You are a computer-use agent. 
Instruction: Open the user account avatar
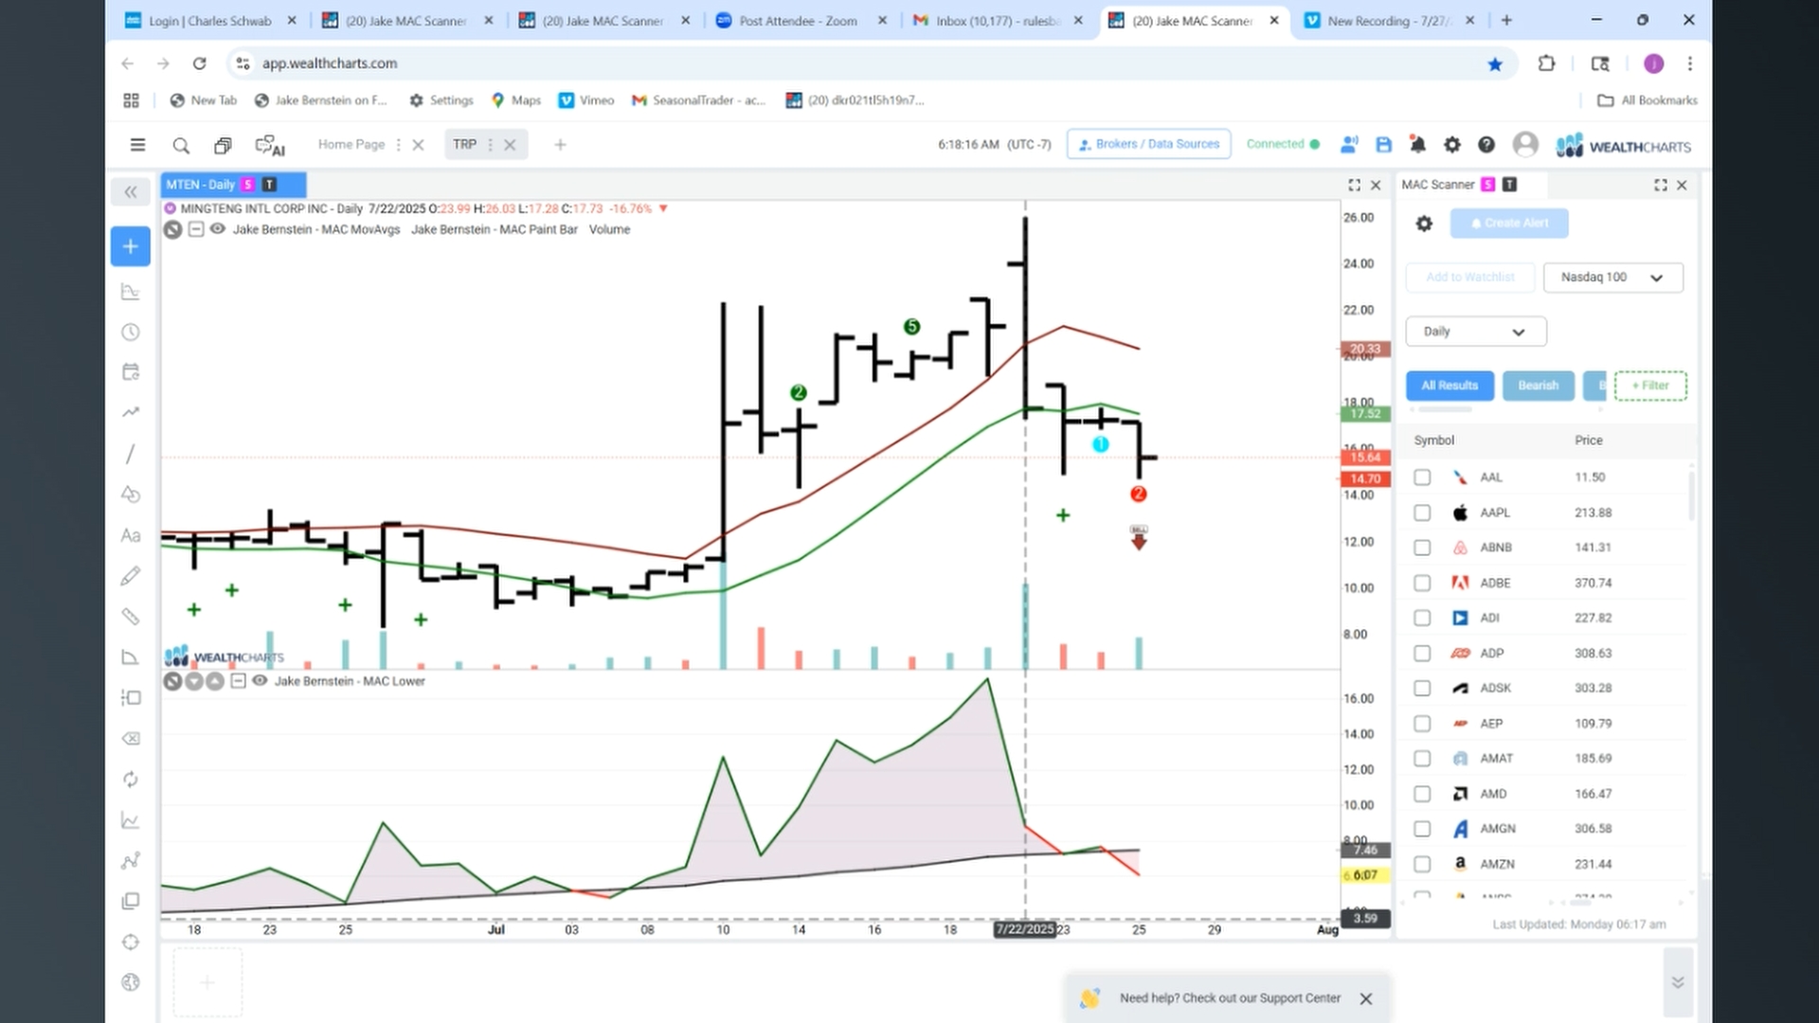click(1525, 144)
